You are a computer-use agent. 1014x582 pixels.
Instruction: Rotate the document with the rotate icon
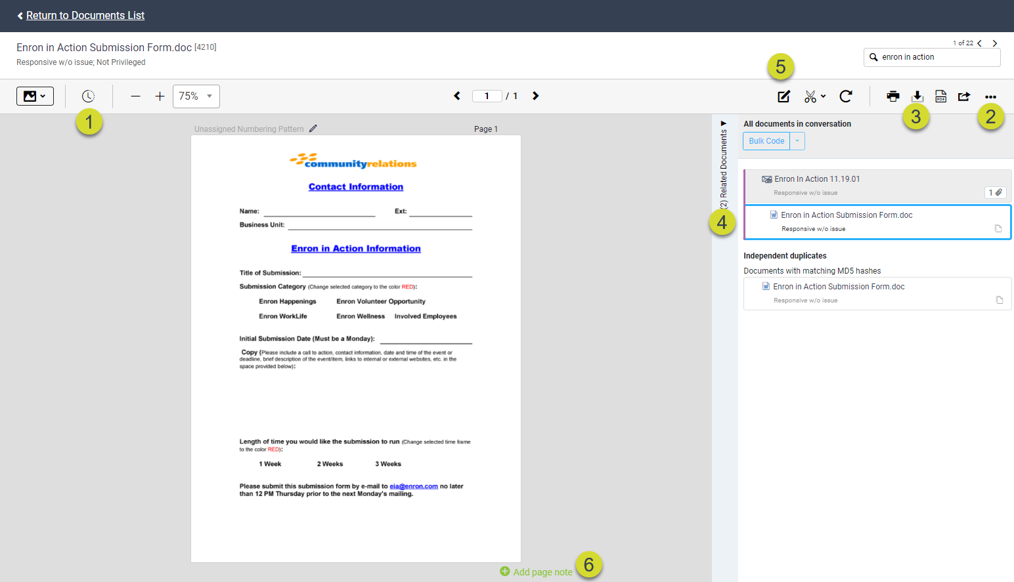coord(846,96)
